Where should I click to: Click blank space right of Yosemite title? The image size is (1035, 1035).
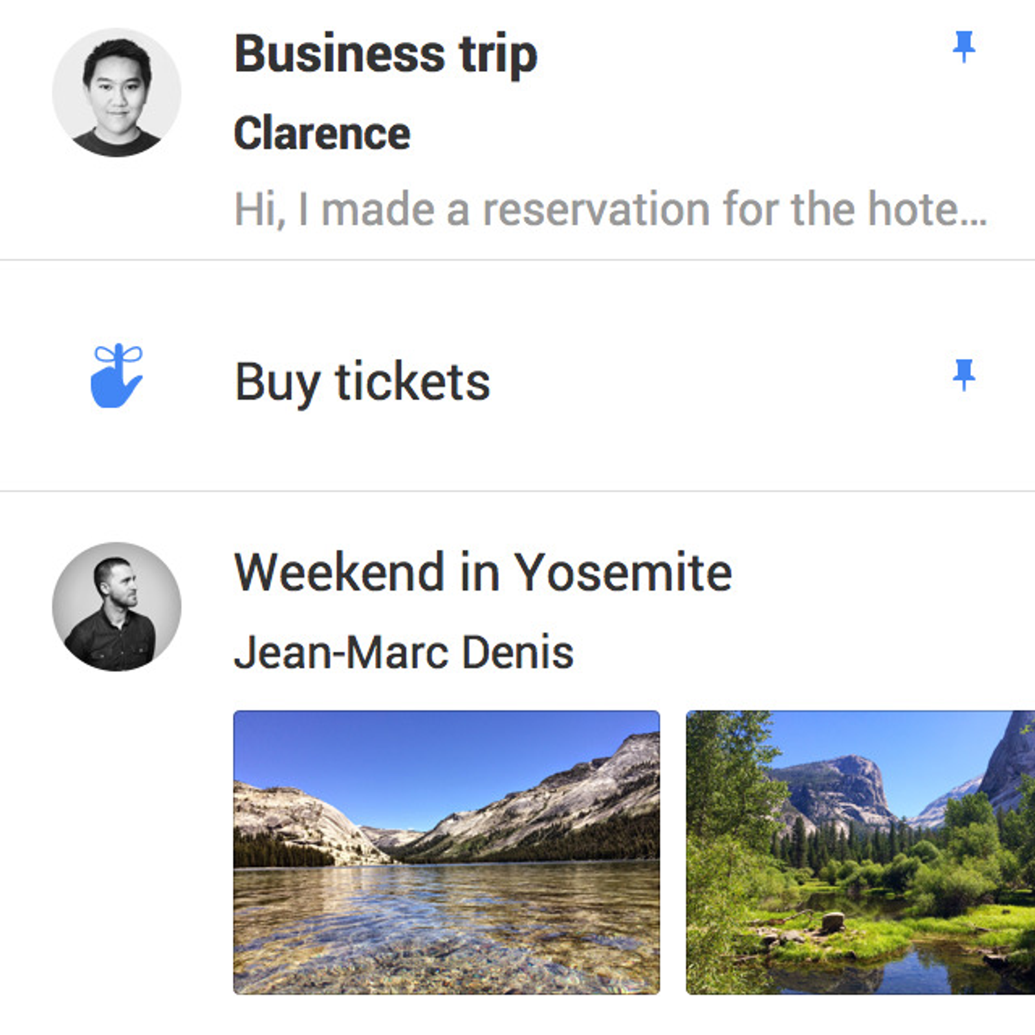click(x=880, y=572)
